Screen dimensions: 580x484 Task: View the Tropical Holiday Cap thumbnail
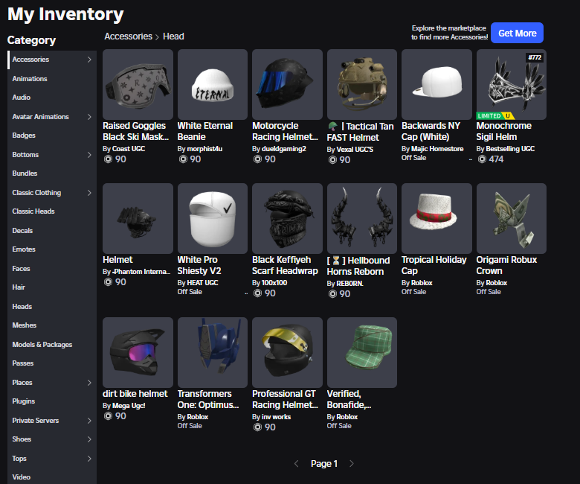click(x=436, y=218)
